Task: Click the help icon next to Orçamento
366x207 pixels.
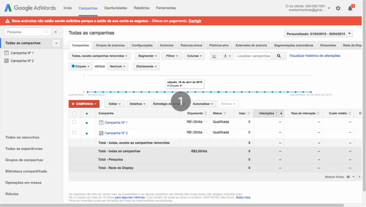Action: (x=206, y=113)
